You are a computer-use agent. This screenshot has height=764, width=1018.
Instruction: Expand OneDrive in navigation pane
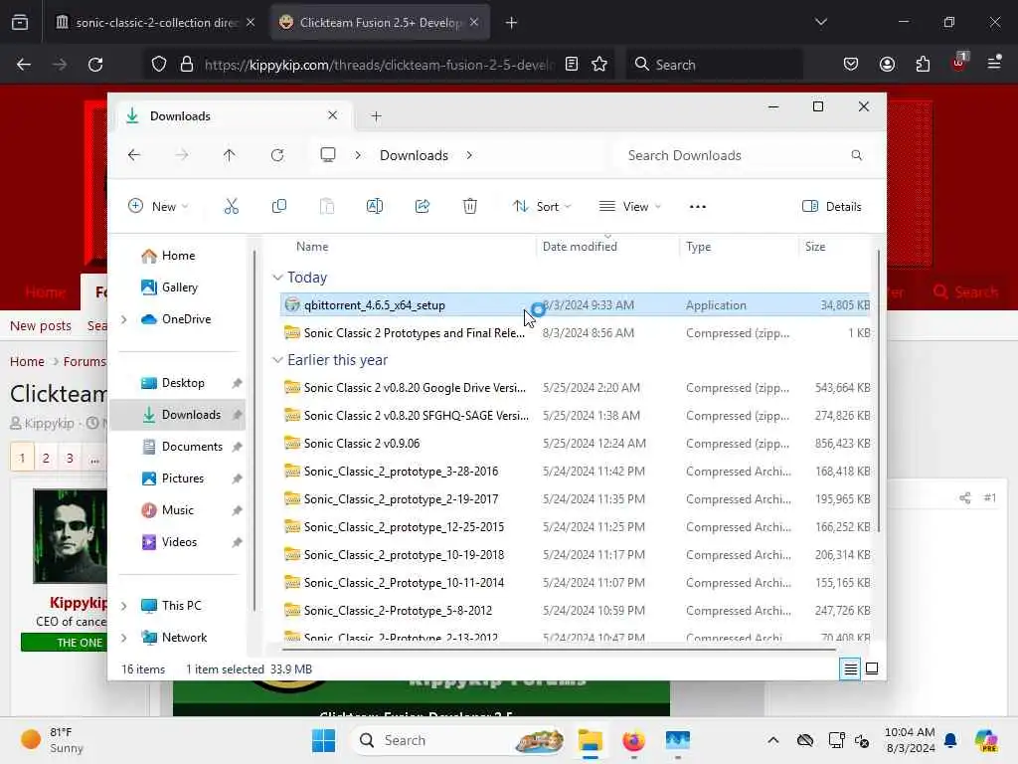[x=124, y=319]
